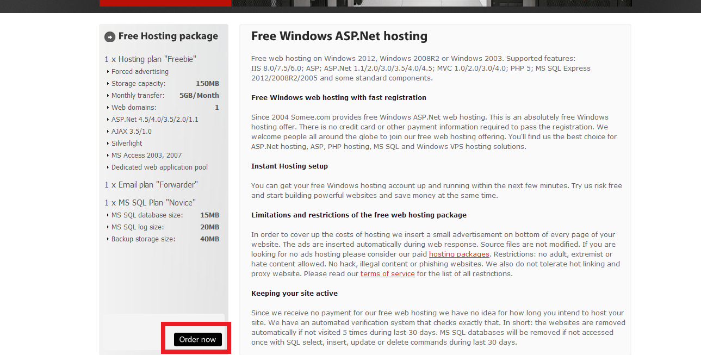
Task: Click the Silverlight feature item
Action: coord(127,144)
